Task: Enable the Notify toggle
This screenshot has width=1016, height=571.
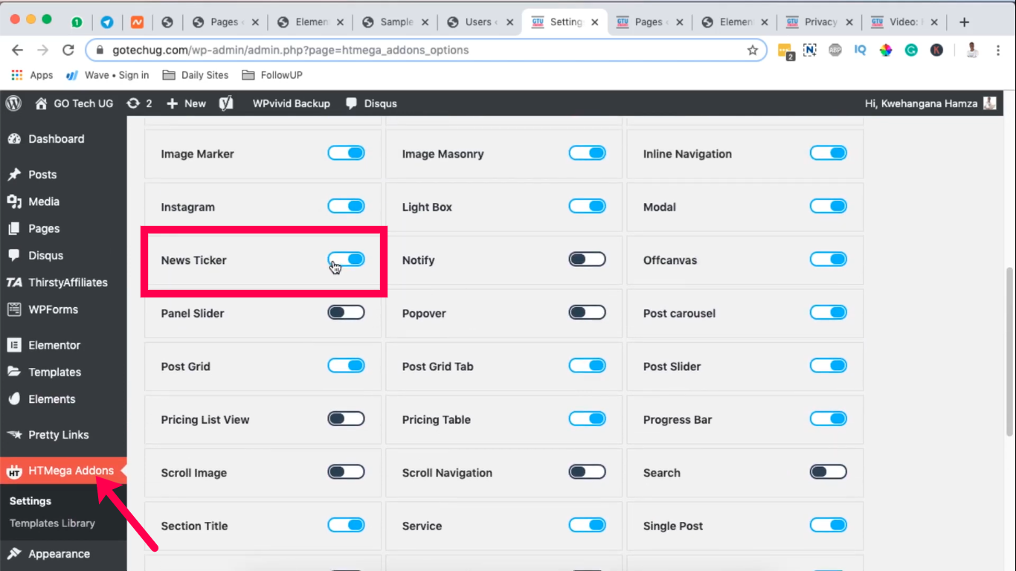Action: click(x=587, y=259)
